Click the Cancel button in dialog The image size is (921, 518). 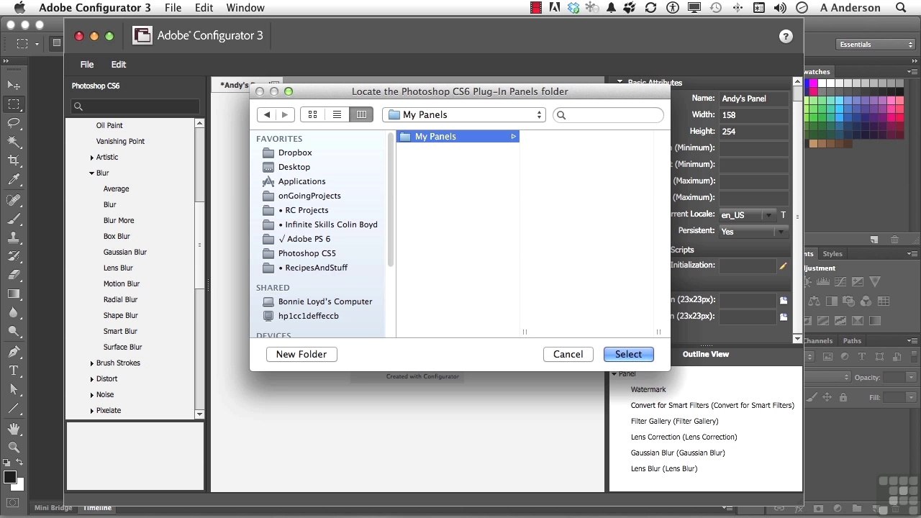point(568,354)
